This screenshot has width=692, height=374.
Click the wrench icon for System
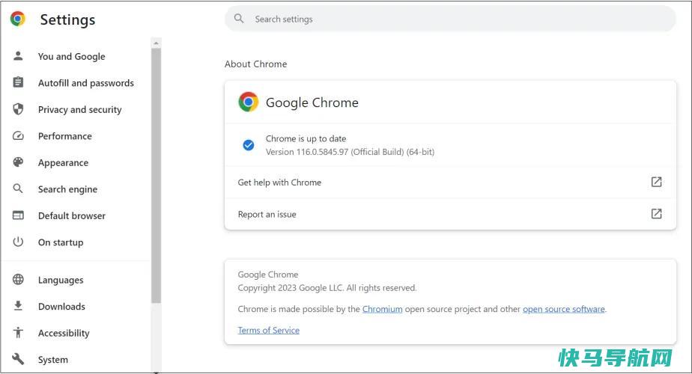point(18,359)
